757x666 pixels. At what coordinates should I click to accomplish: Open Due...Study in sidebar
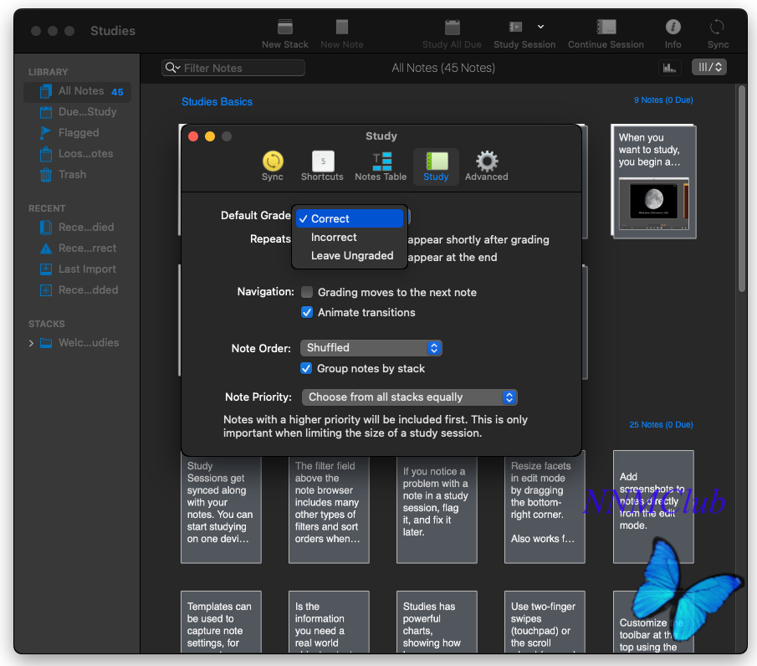(77, 112)
